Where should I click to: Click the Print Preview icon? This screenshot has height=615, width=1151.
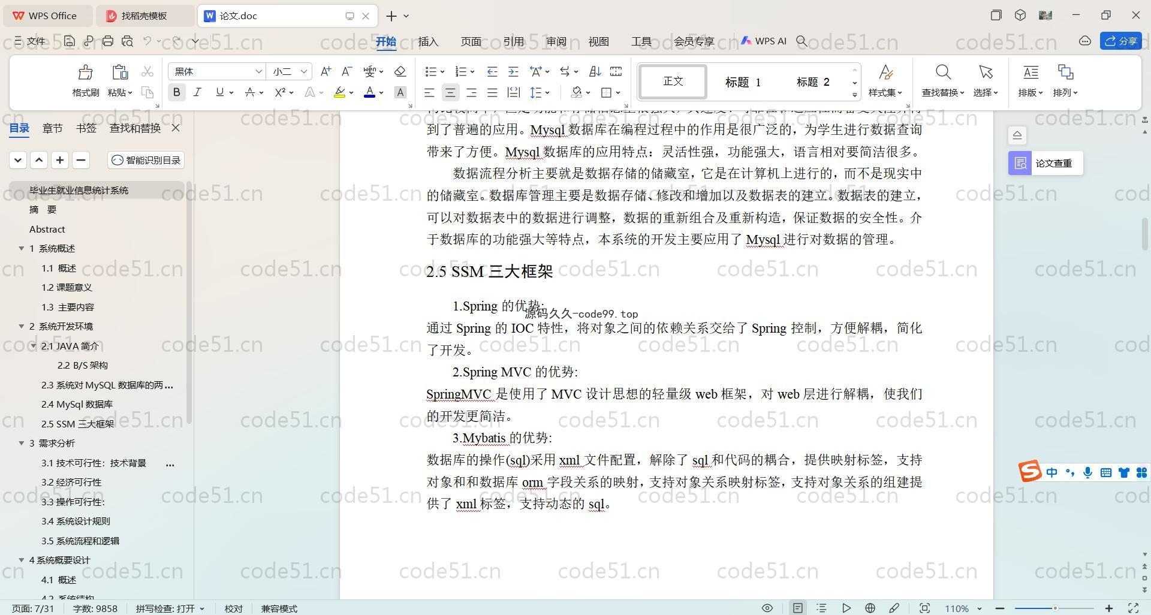[127, 41]
